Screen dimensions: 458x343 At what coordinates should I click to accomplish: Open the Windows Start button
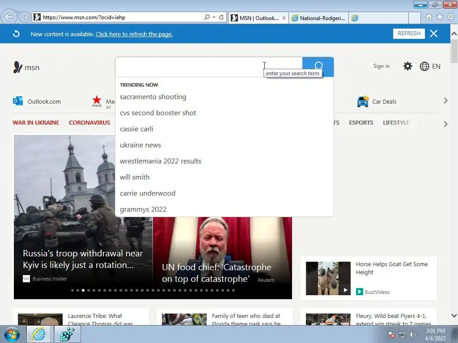12,334
